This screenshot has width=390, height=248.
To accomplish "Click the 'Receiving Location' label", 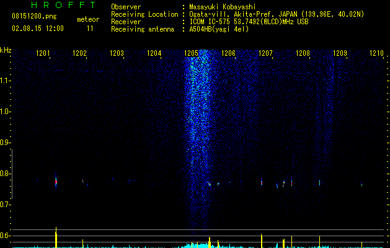I will [x=144, y=14].
